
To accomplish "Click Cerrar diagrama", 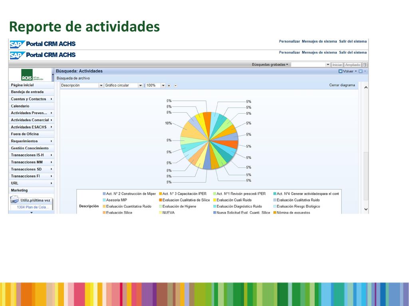I will [x=342, y=85].
